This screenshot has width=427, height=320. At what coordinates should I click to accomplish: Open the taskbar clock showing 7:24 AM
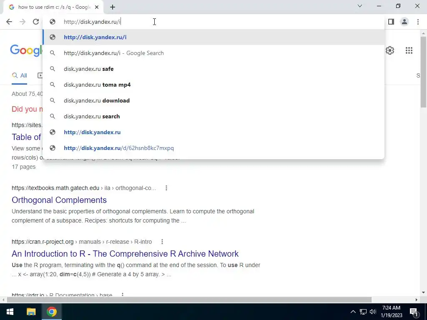tap(391, 312)
